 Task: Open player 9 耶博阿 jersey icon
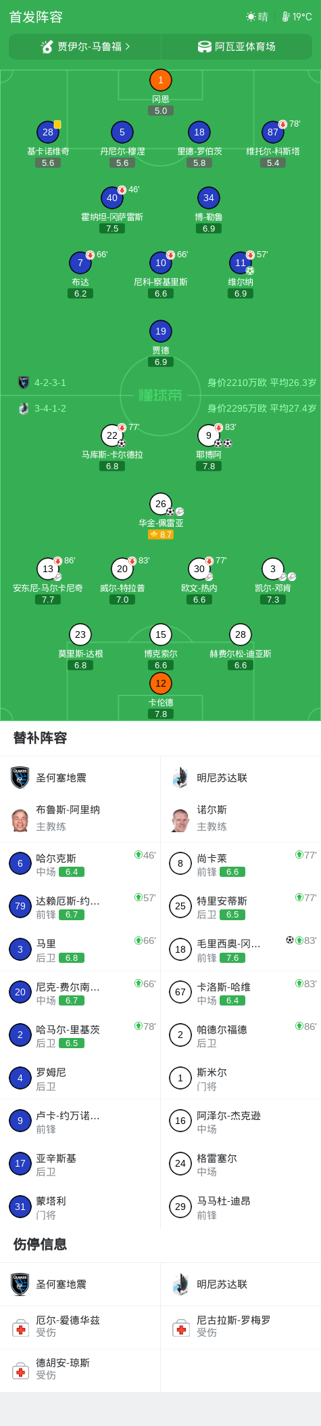(x=208, y=435)
